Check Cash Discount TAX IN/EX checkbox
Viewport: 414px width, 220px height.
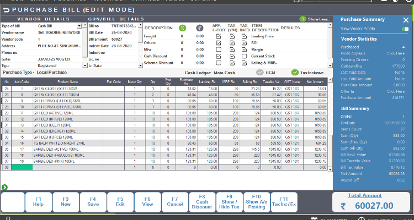click(x=245, y=56)
